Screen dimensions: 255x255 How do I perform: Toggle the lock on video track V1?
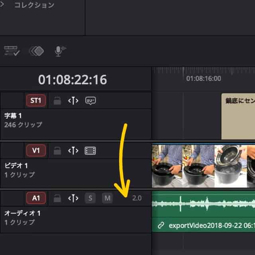pyautogui.click(x=57, y=151)
